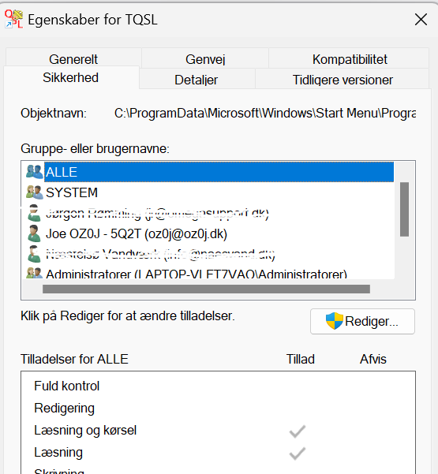Click the TQSL shortcut icon in title bar
Image resolution: width=438 pixels, height=474 pixels.
(x=13, y=19)
